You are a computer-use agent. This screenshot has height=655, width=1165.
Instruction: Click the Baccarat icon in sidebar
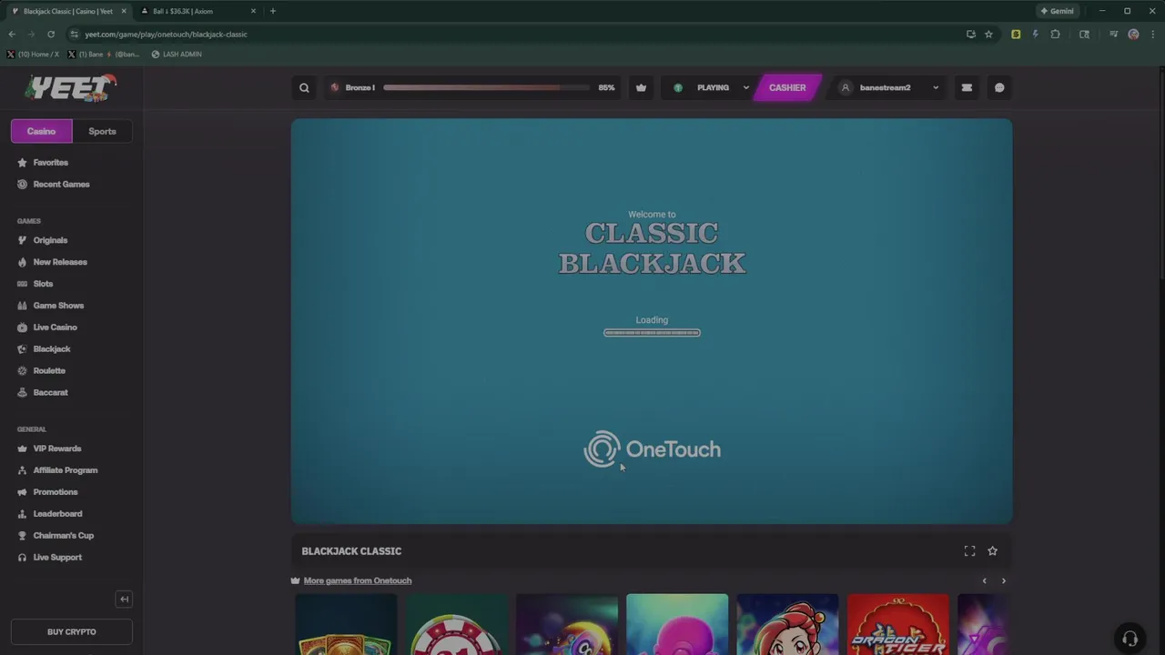23,393
